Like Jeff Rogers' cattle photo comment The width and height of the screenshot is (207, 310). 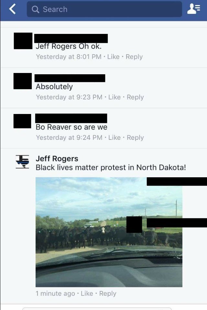tap(87, 294)
